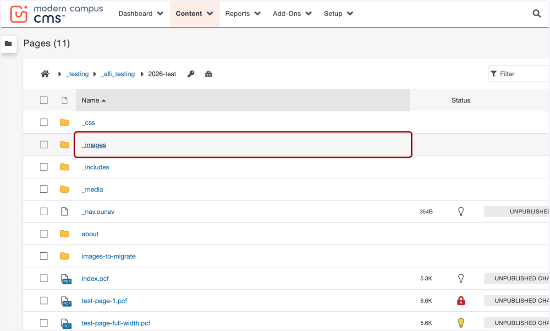Open the _nav.ounav file link

(98, 212)
